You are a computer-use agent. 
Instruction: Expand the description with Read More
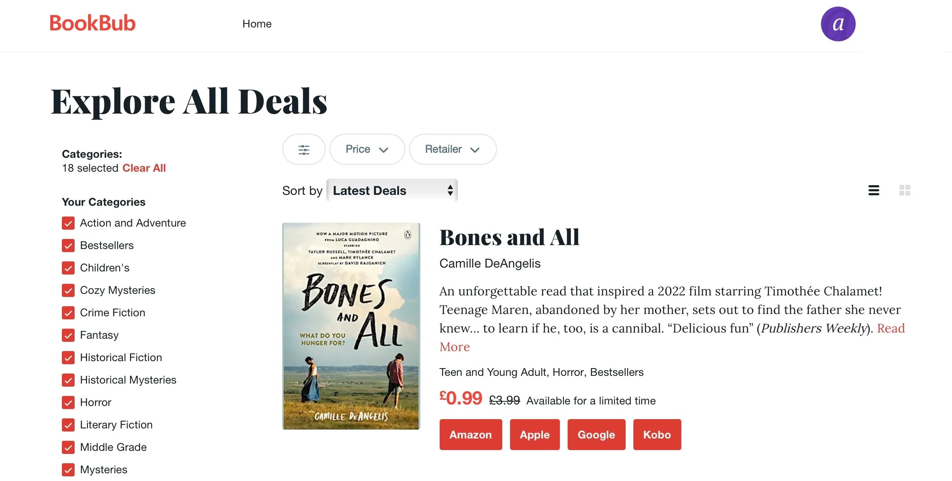click(454, 347)
